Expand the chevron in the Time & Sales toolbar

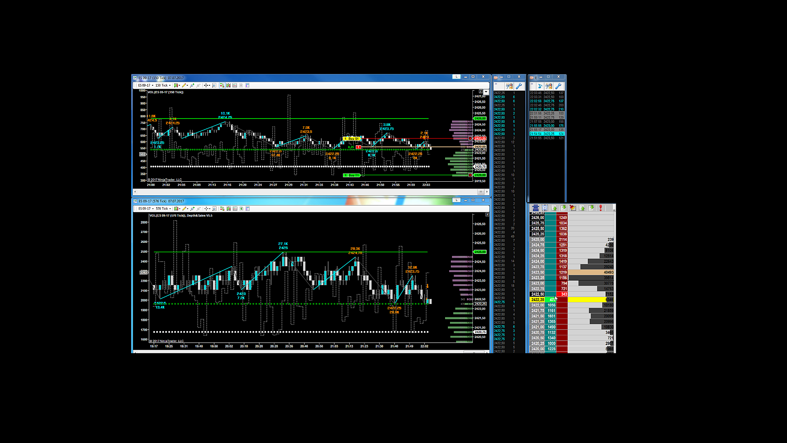click(x=532, y=84)
